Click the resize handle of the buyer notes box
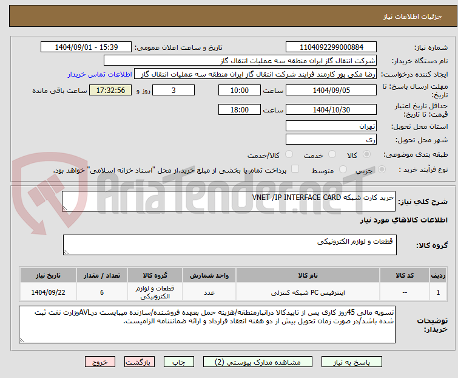This screenshot has height=378, width=458. point(22,340)
